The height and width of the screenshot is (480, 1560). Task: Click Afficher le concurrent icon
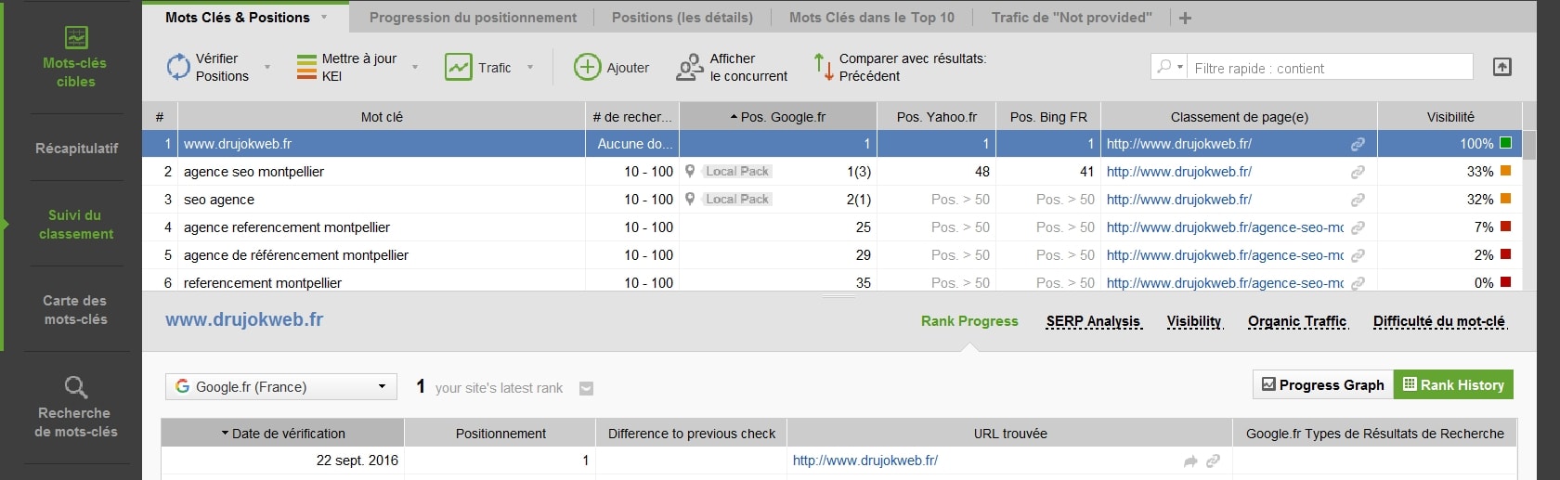click(x=690, y=67)
